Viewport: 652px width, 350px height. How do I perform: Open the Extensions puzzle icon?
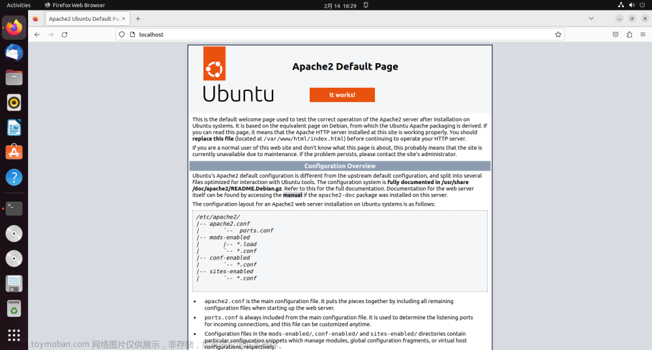(x=629, y=34)
